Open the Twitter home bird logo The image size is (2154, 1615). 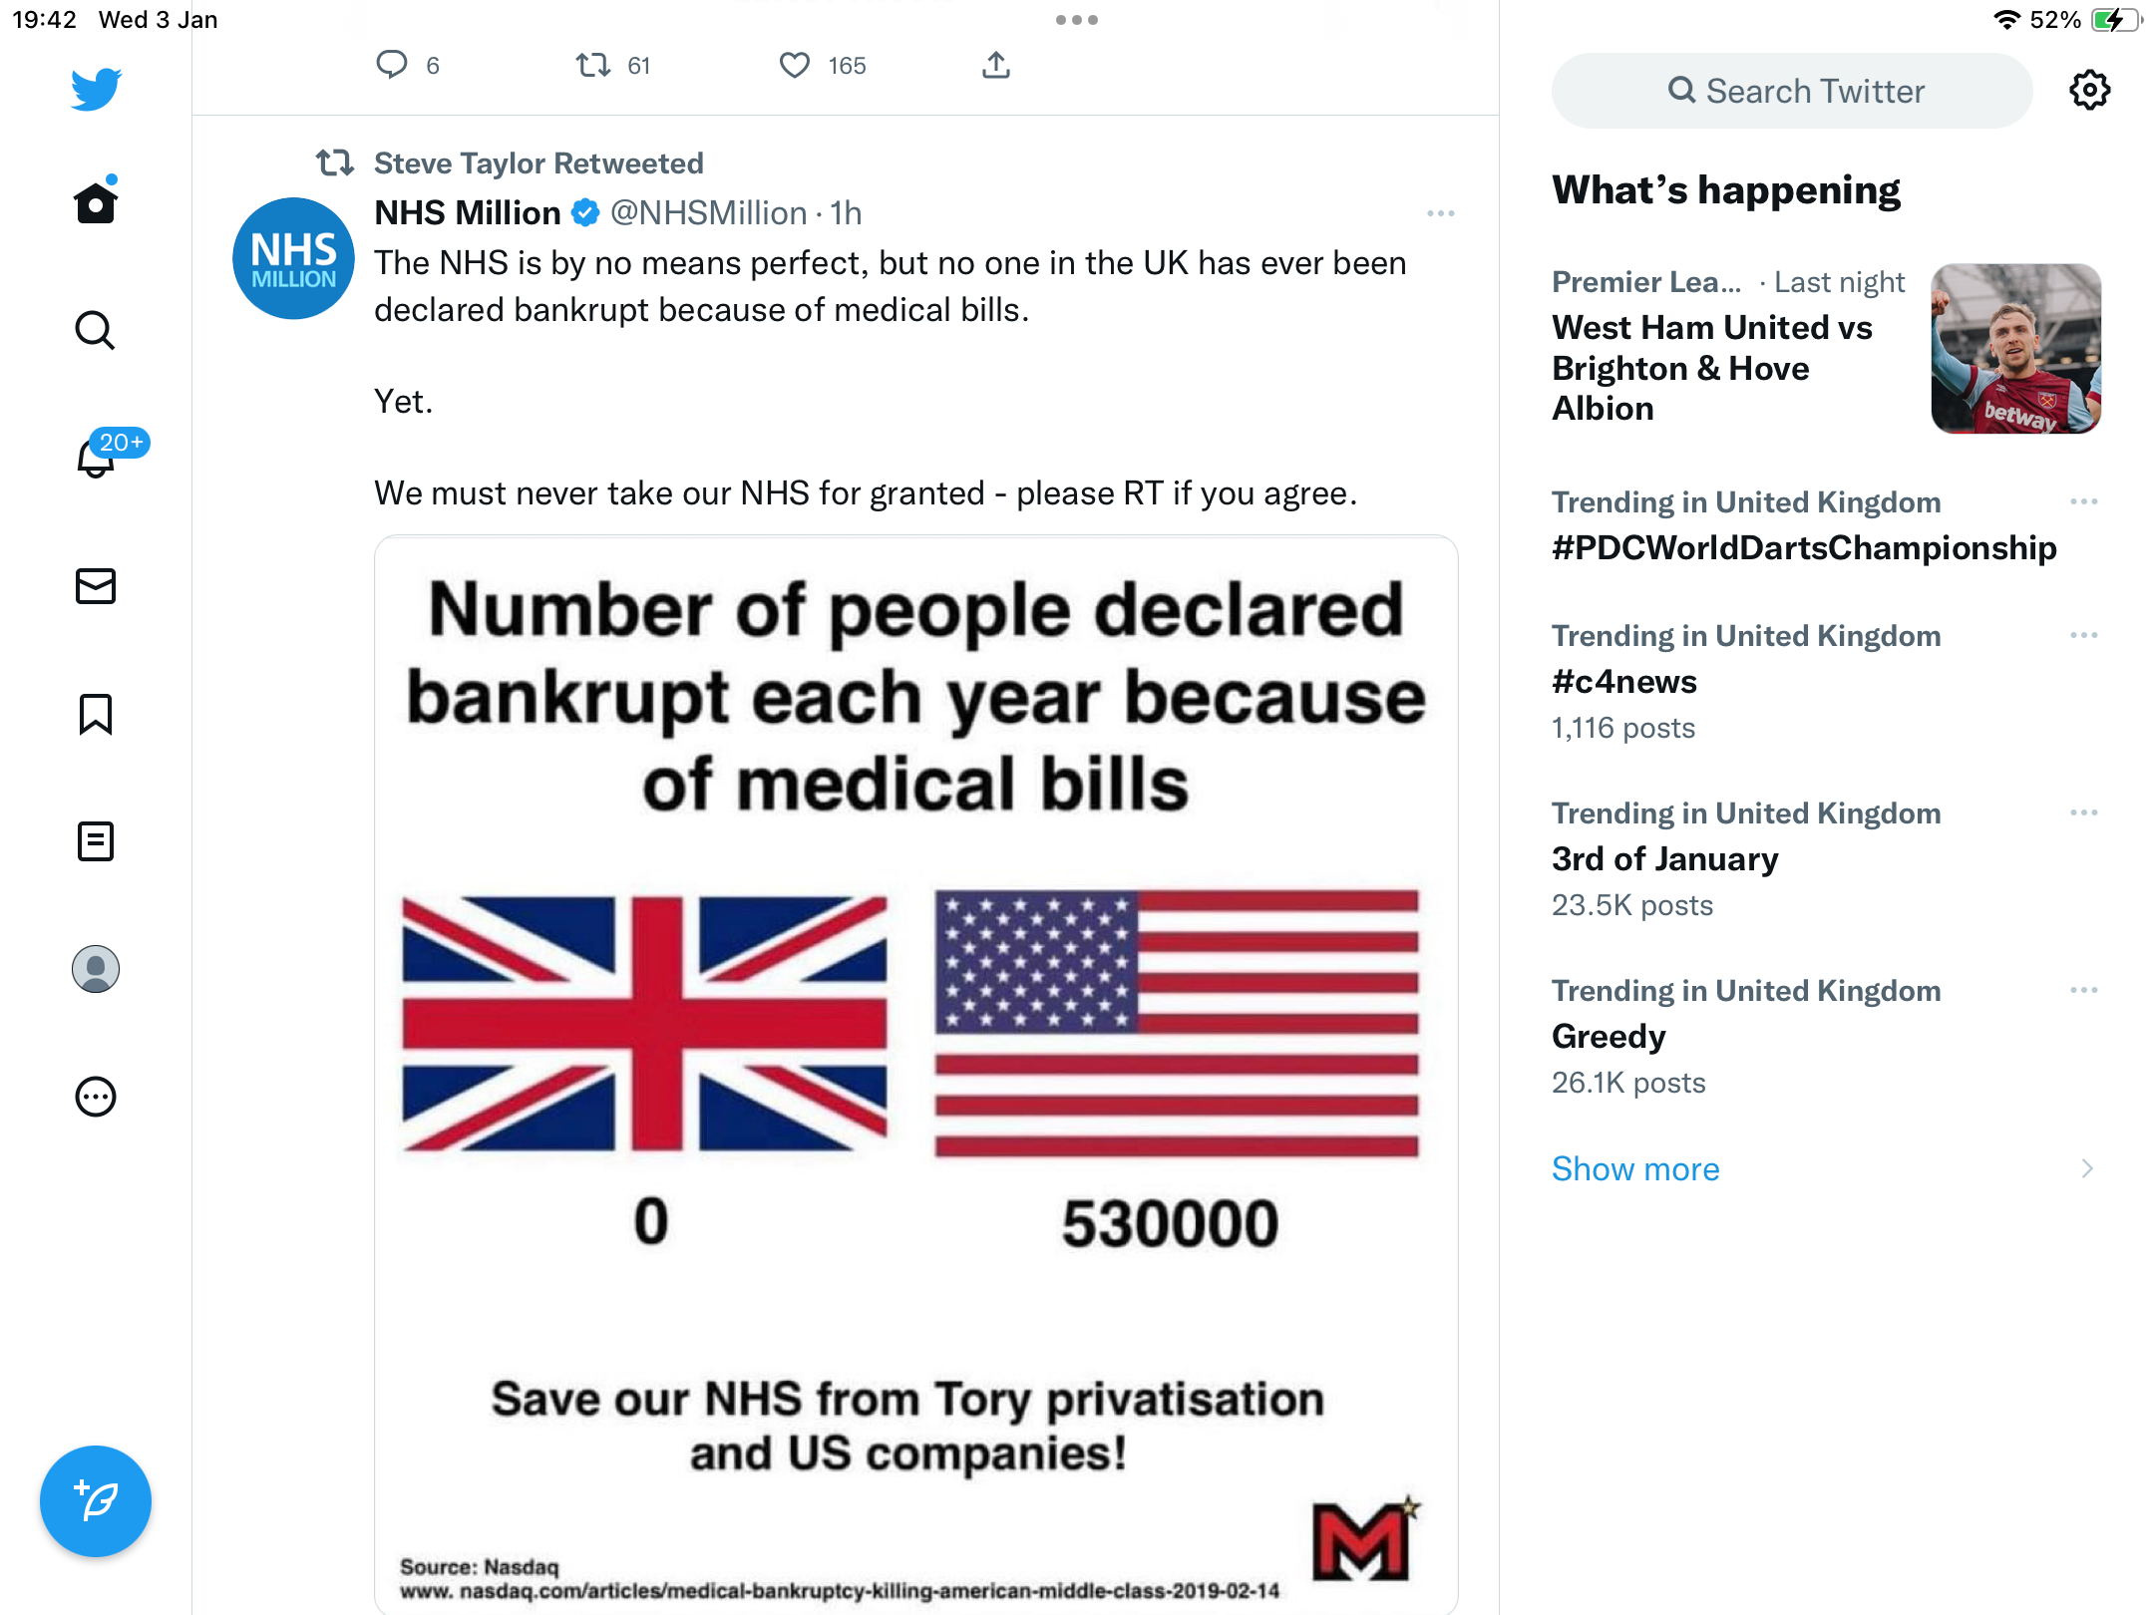click(x=96, y=89)
